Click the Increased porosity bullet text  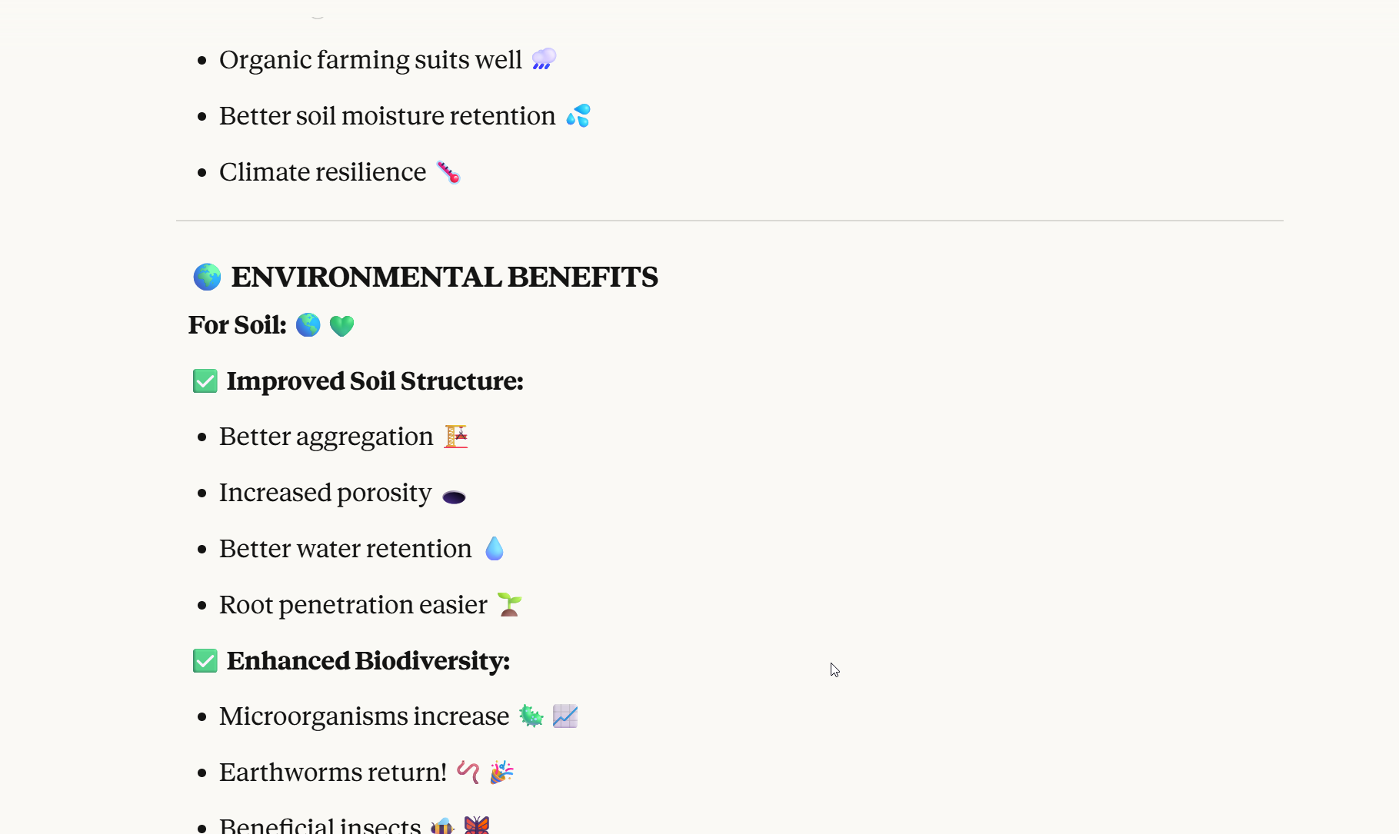(325, 493)
